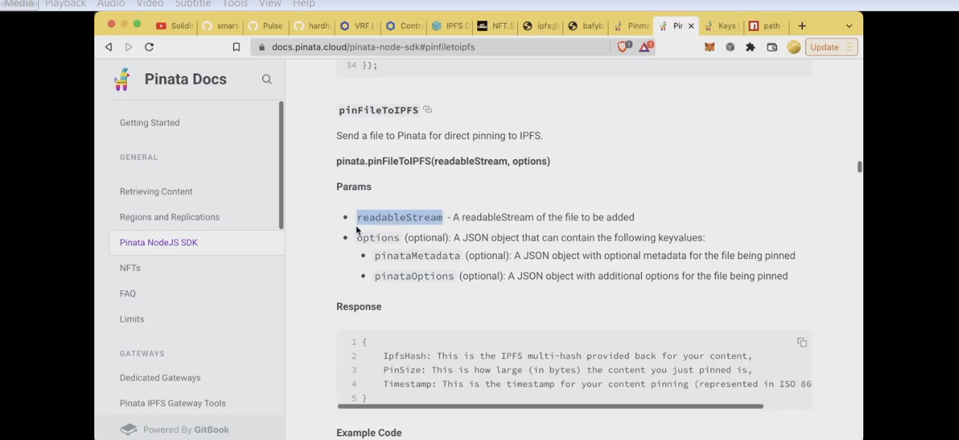Open the Video menu
Screen dimensions: 959x440
(150, 4)
